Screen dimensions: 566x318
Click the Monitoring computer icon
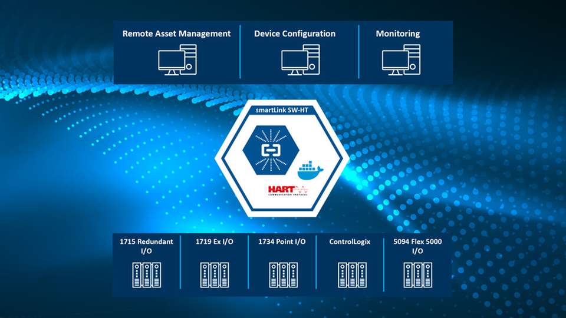pos(402,60)
